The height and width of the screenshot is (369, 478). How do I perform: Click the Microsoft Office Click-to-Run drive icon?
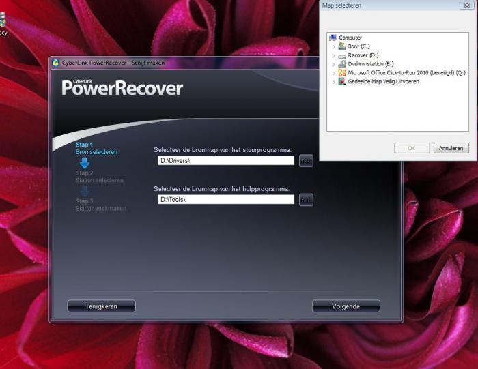[x=342, y=73]
